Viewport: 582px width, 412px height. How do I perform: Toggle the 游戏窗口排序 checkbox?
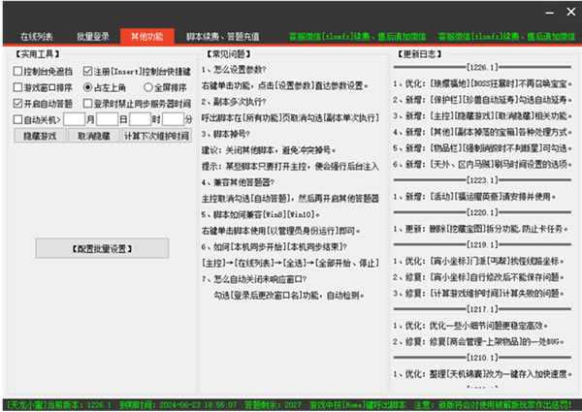[x=17, y=87]
